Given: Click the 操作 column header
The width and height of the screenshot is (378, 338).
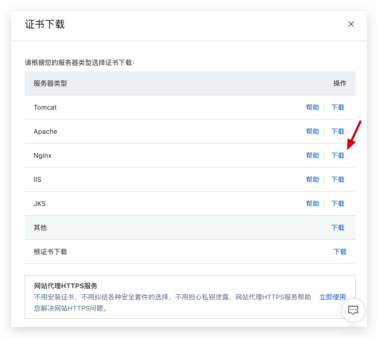Looking at the screenshot, I should pyautogui.click(x=340, y=83).
